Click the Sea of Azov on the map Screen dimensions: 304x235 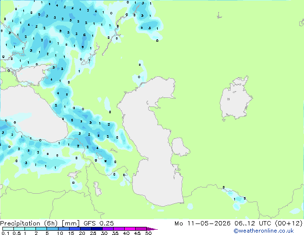tap(32, 75)
